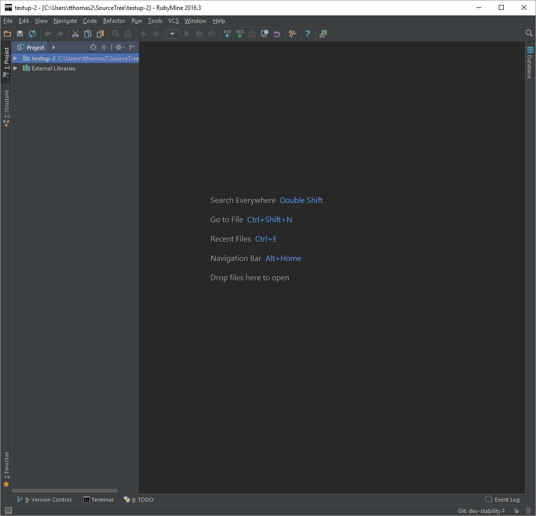This screenshot has width=536, height=516.
Task: Click the Save All disk icon
Action: click(x=20, y=34)
